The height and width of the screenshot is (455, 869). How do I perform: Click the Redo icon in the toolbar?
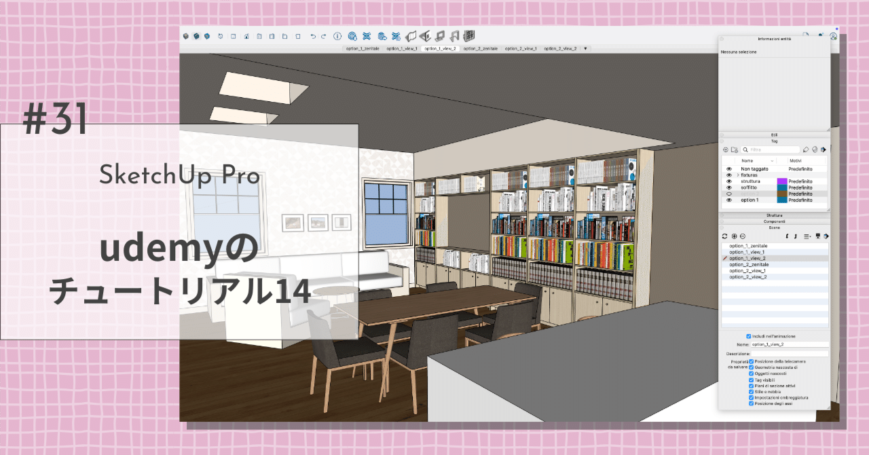click(x=323, y=37)
